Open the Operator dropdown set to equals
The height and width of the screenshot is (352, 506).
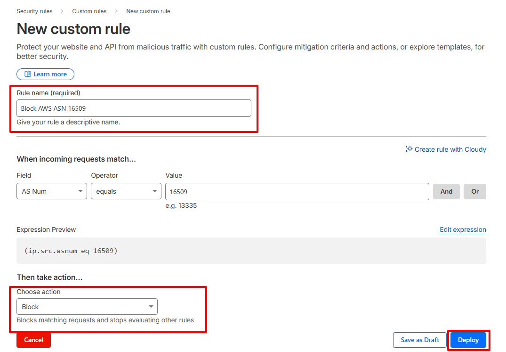(x=126, y=191)
